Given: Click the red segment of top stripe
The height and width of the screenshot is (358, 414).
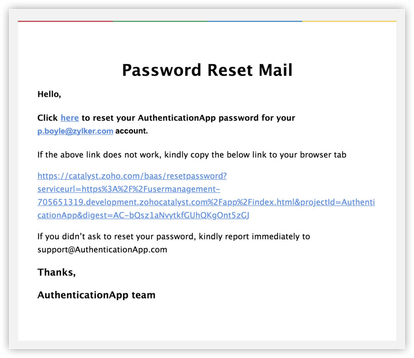Looking at the screenshot, I should click(x=65, y=21).
